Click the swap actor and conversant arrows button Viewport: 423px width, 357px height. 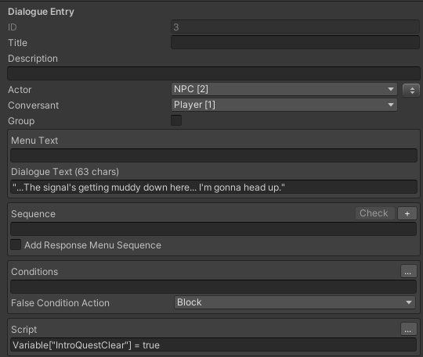coord(411,90)
